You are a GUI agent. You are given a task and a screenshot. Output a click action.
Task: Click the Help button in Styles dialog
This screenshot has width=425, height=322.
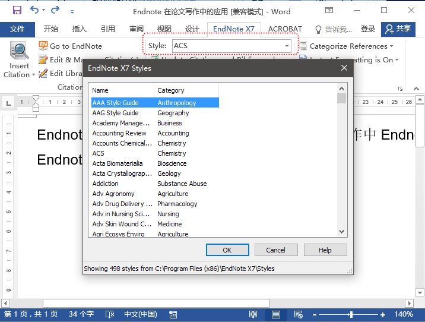[325, 250]
